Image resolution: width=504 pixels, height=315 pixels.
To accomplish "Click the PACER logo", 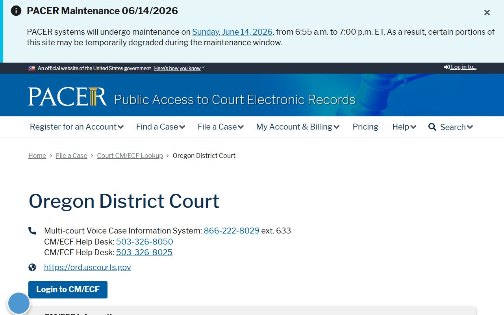I will [67, 96].
